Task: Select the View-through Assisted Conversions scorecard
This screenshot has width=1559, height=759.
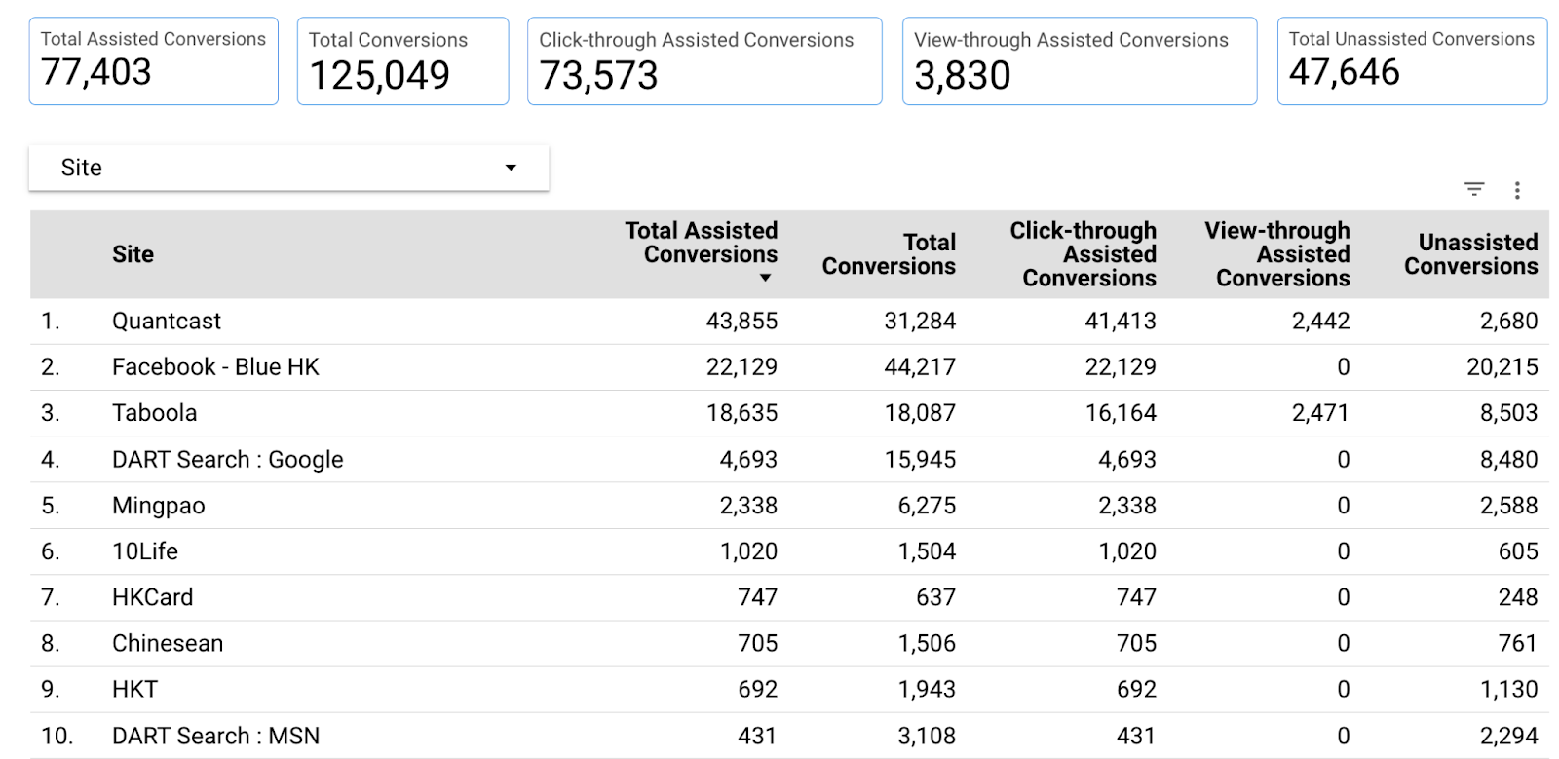Action: point(1079,60)
